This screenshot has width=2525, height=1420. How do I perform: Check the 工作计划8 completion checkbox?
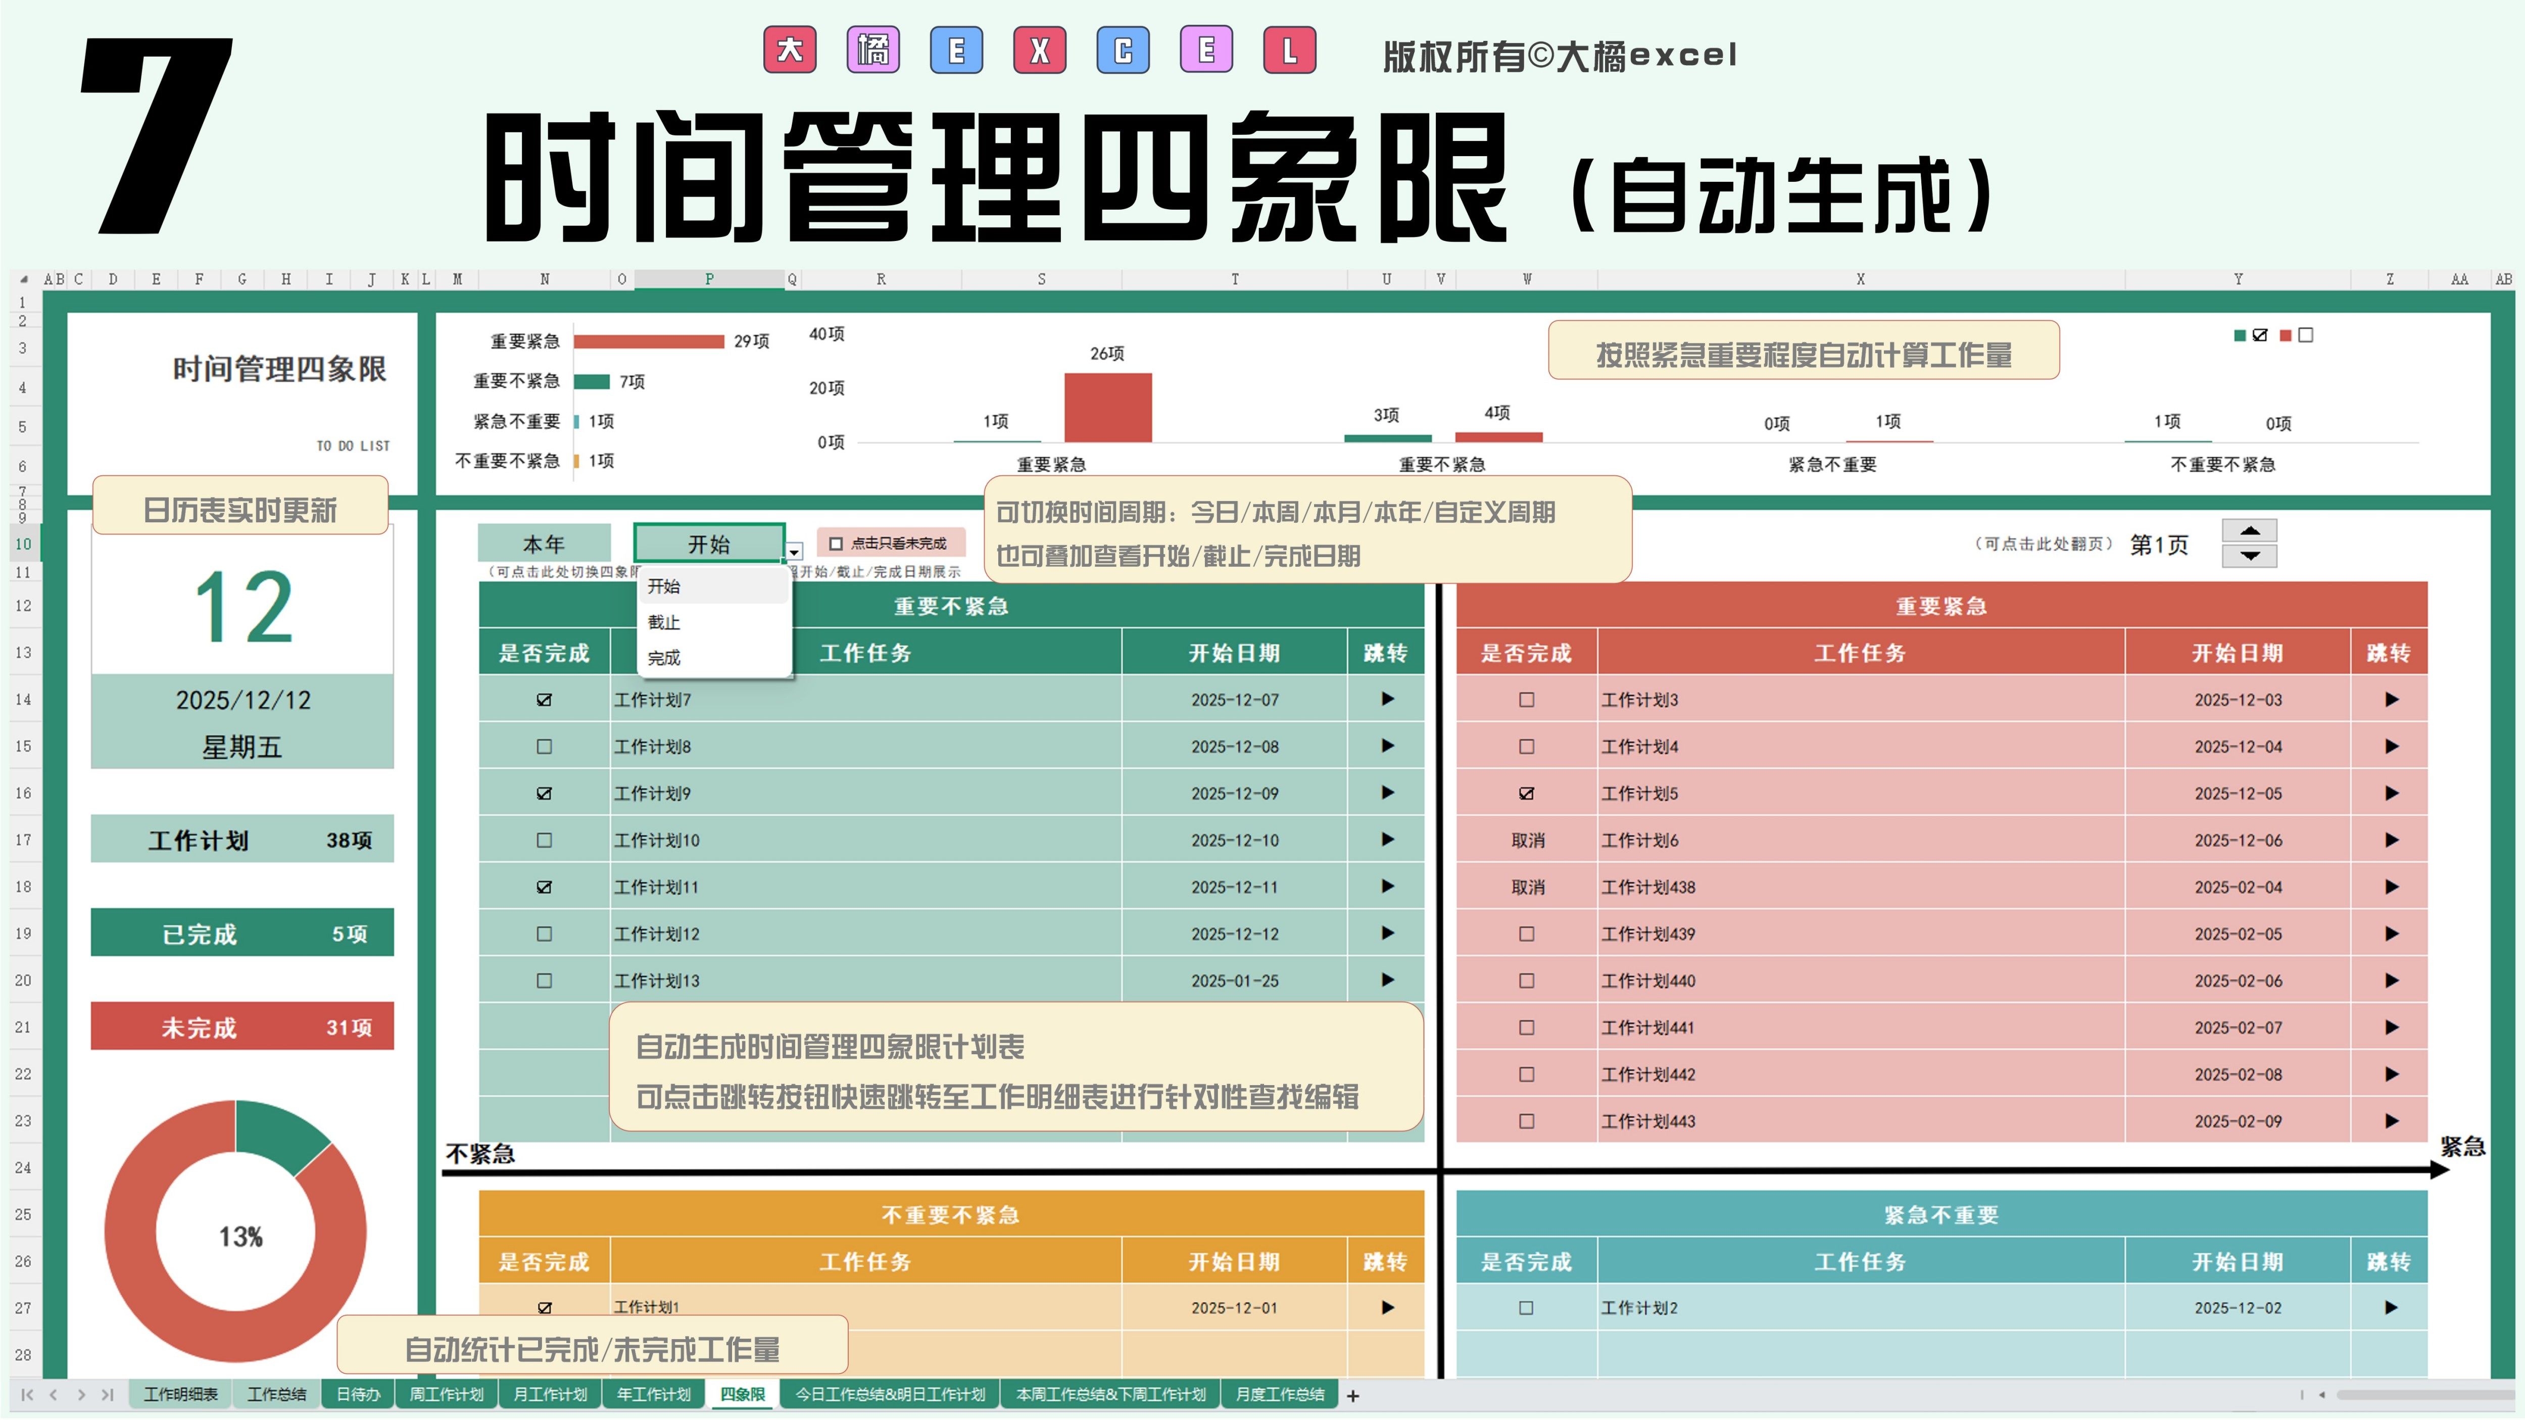click(x=544, y=746)
